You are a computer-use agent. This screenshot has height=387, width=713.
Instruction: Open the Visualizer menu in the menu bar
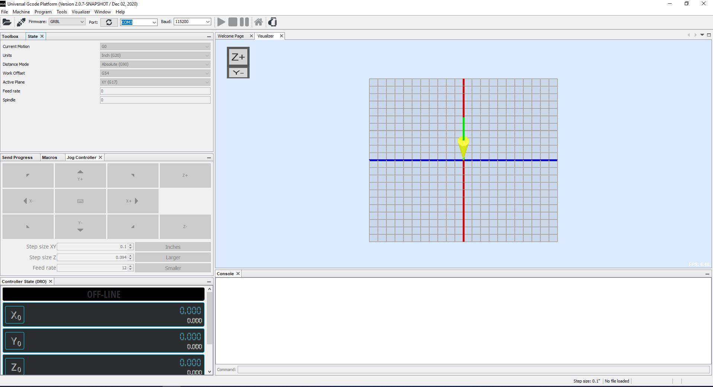pos(81,12)
